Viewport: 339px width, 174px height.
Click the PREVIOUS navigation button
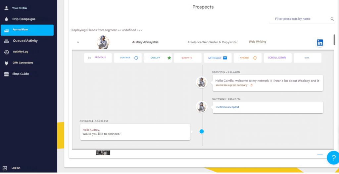point(98,58)
